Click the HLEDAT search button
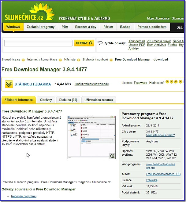Image resolution: width=186 pixels, height=202 pixels. tap(84, 43)
